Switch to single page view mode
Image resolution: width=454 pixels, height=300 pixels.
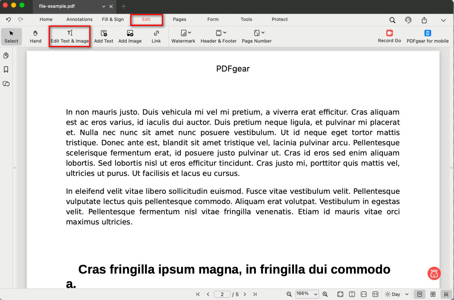419,294
